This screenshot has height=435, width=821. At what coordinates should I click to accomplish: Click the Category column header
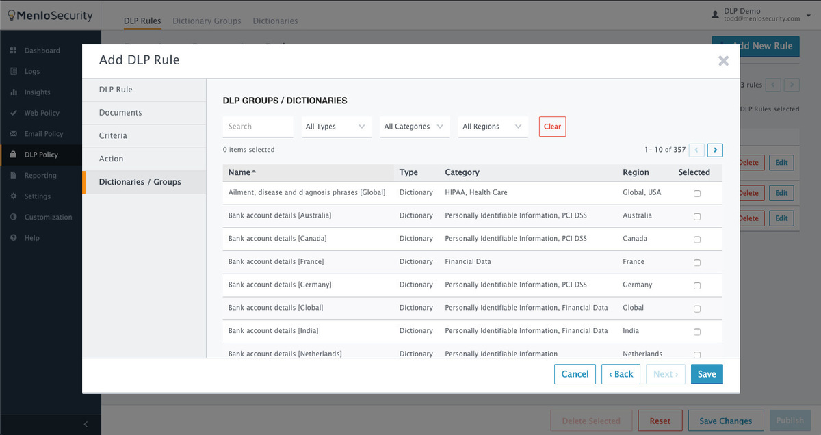462,172
